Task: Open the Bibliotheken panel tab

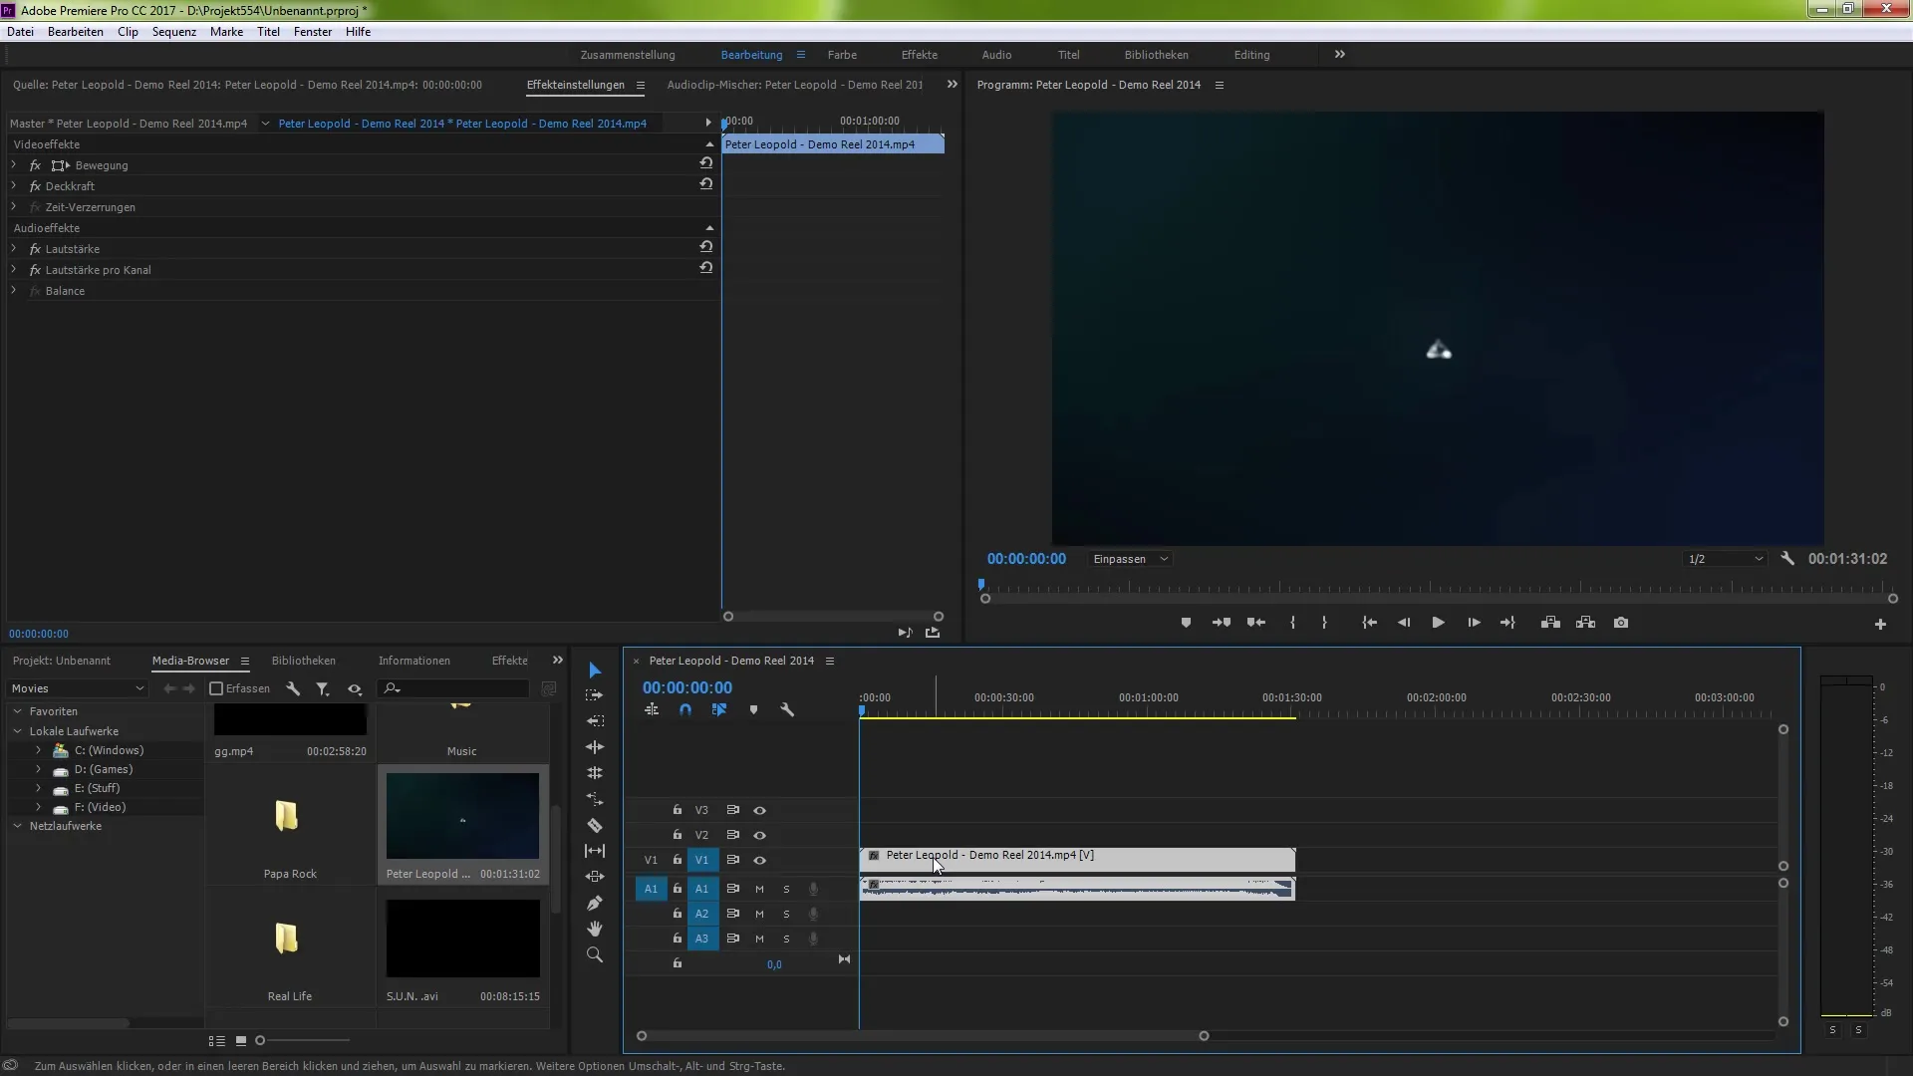Action: (x=304, y=661)
